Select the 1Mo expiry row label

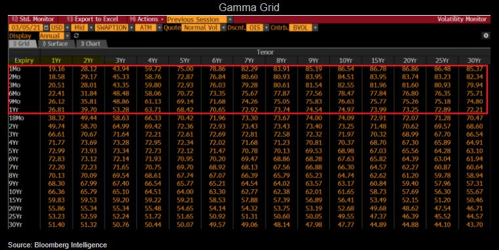(14, 69)
